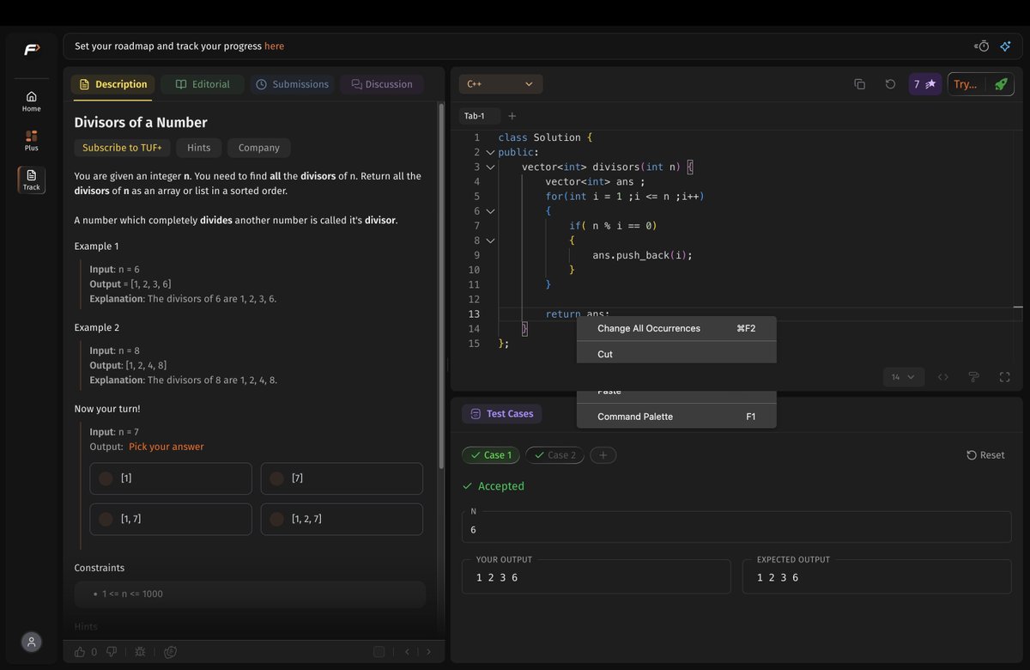The image size is (1030, 670).
Task: Add a new editor tab with plus
Action: (x=512, y=116)
